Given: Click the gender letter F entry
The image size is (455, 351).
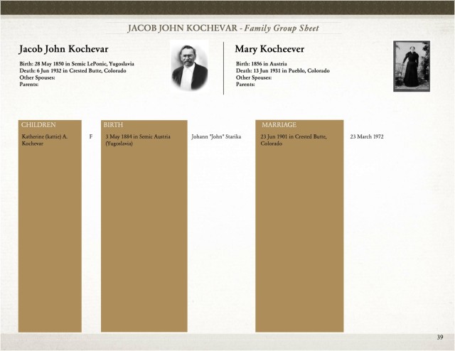Looking at the screenshot, I should tap(91, 136).
